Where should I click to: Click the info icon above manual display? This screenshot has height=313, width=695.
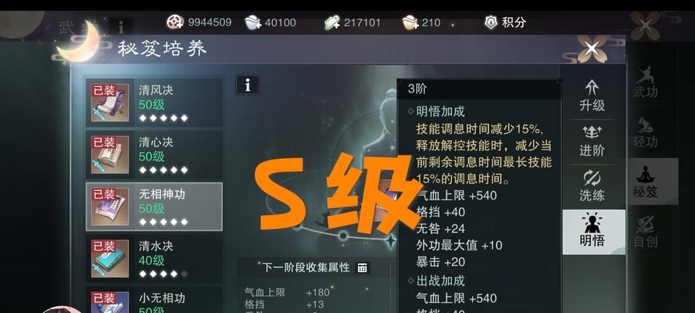click(247, 85)
